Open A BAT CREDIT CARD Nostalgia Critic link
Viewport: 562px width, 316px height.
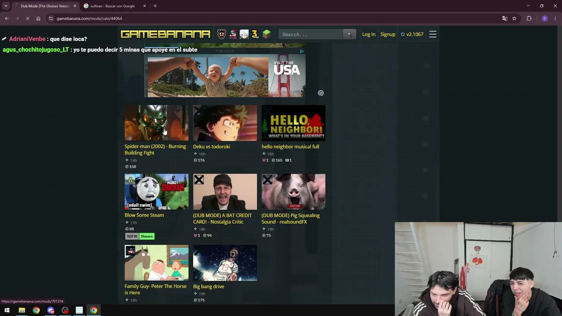223,219
